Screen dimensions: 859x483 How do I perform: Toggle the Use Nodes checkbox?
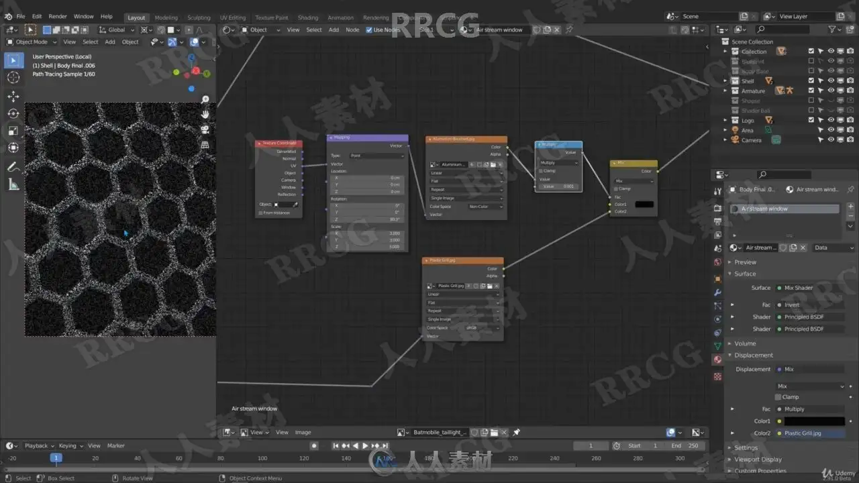pyautogui.click(x=368, y=30)
